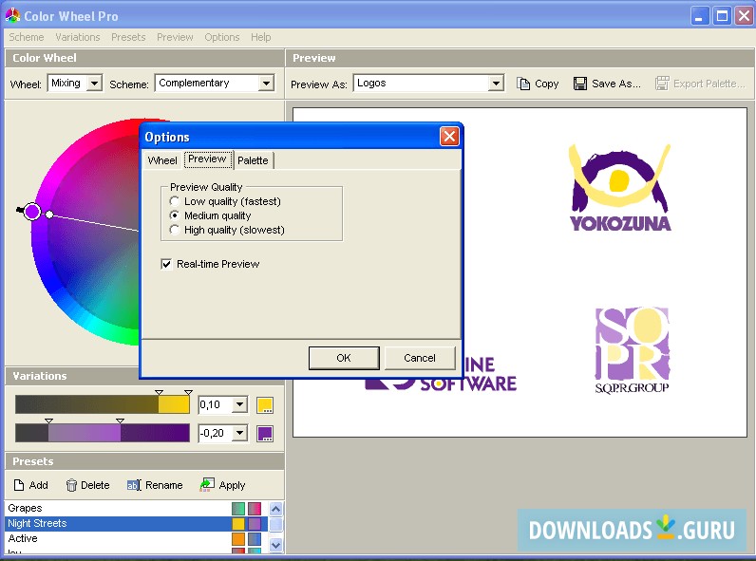Click the Delete preset trash icon
Screen dimensions: 756x561
pos(71,485)
